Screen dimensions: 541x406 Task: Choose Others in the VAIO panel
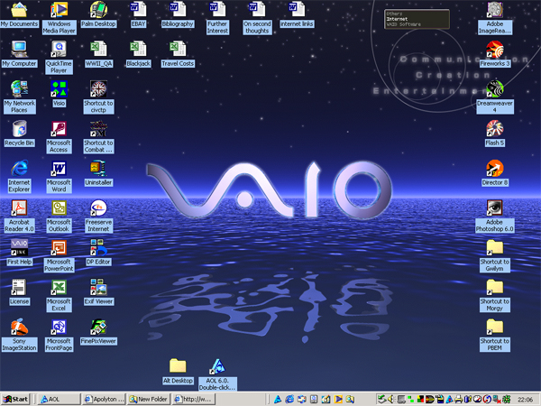tap(394, 14)
